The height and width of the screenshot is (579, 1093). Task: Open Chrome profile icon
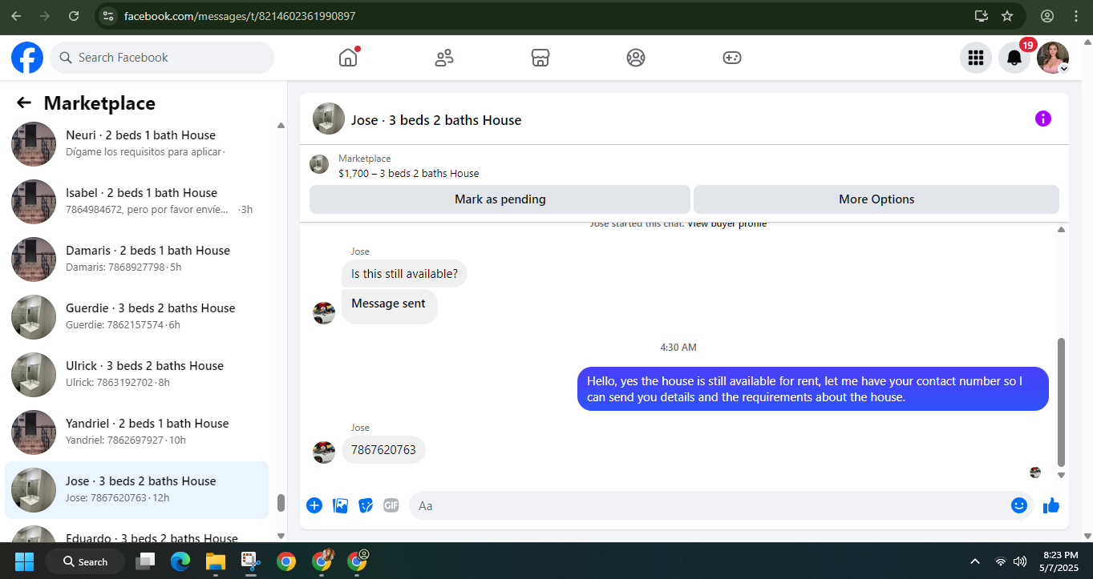pyautogui.click(x=1047, y=16)
